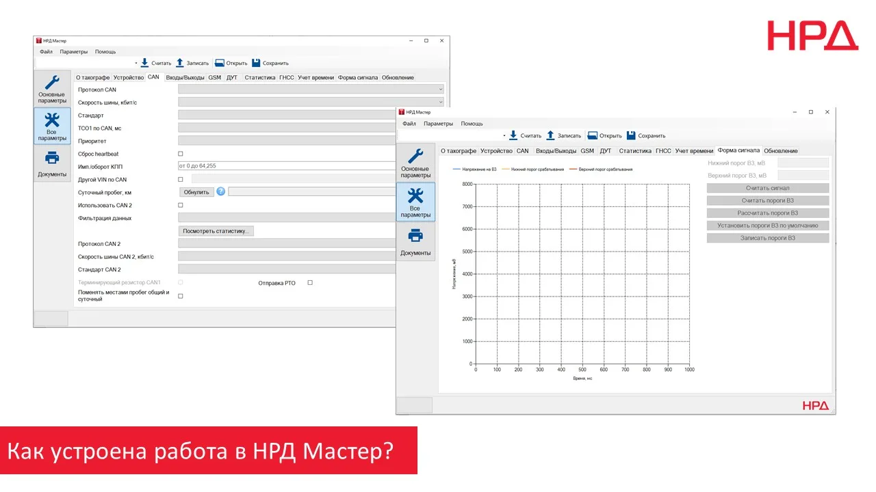Open Документы in Форма сигнала window sidebar
Screen dimensions: 876x492
(x=415, y=242)
